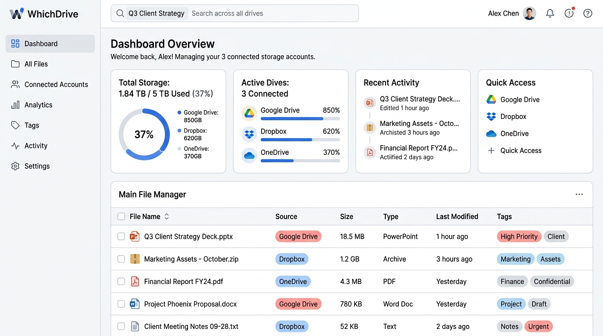Open Dashboard in the sidebar
This screenshot has height=336, width=603.
click(50, 44)
